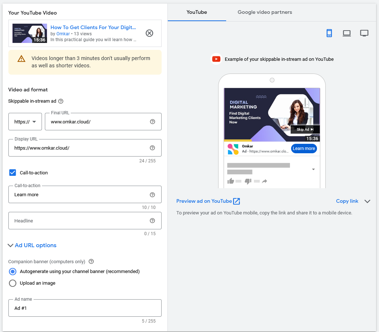The image size is (379, 332).
Task: Click the Final URL input field
Action: click(103, 122)
